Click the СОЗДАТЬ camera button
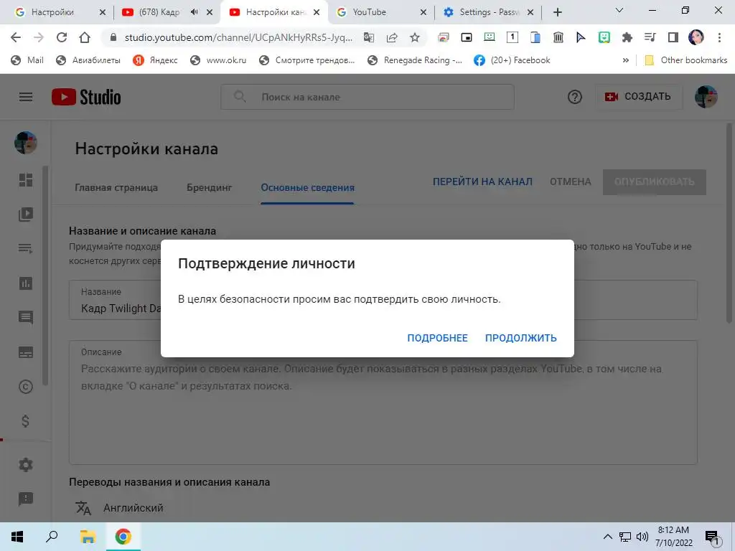The width and height of the screenshot is (735, 551). (x=638, y=97)
